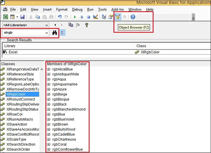
Task: Click the Class column header
Action: (173, 46)
